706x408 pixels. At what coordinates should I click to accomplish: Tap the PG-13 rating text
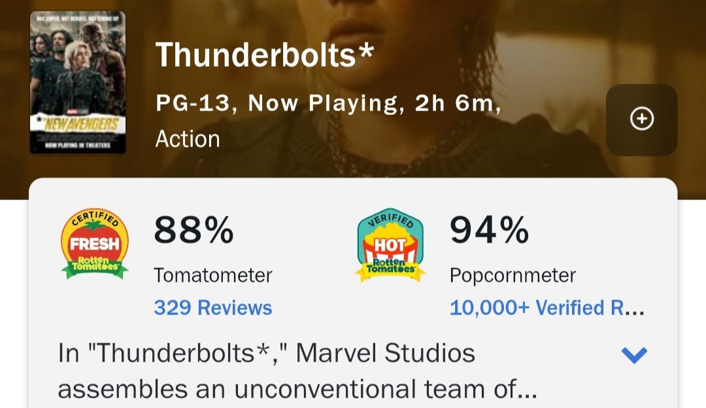coord(194,103)
